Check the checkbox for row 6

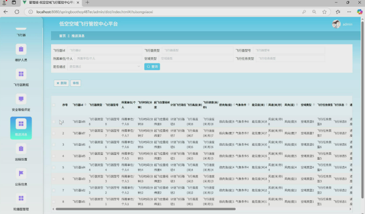pos(54,179)
